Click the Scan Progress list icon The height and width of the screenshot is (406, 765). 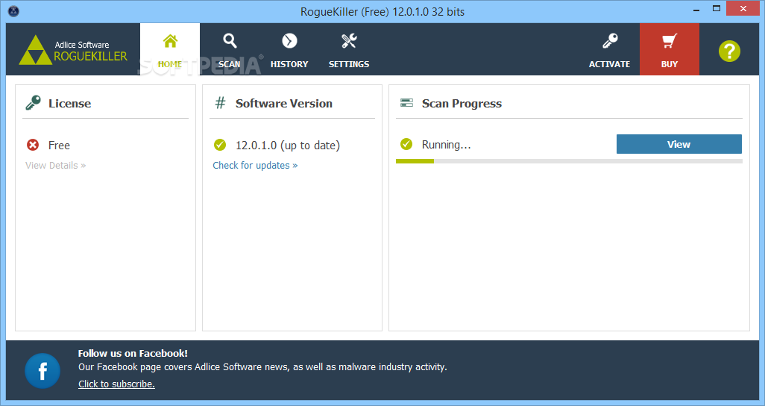click(406, 102)
